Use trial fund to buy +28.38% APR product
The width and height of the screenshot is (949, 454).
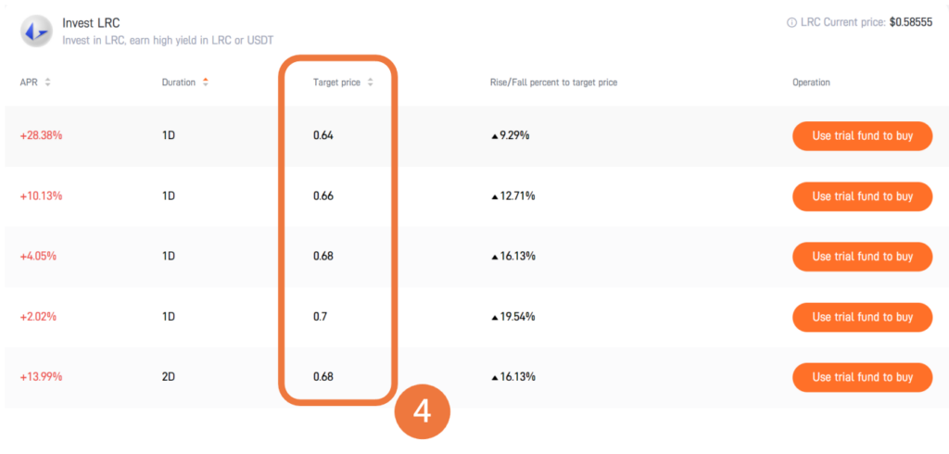point(862,136)
